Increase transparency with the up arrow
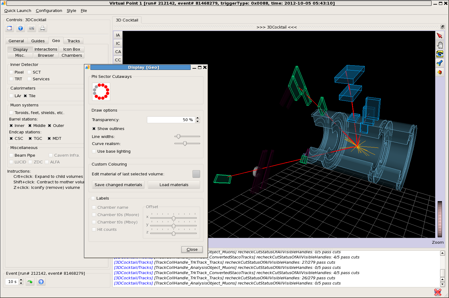 (x=198, y=118)
